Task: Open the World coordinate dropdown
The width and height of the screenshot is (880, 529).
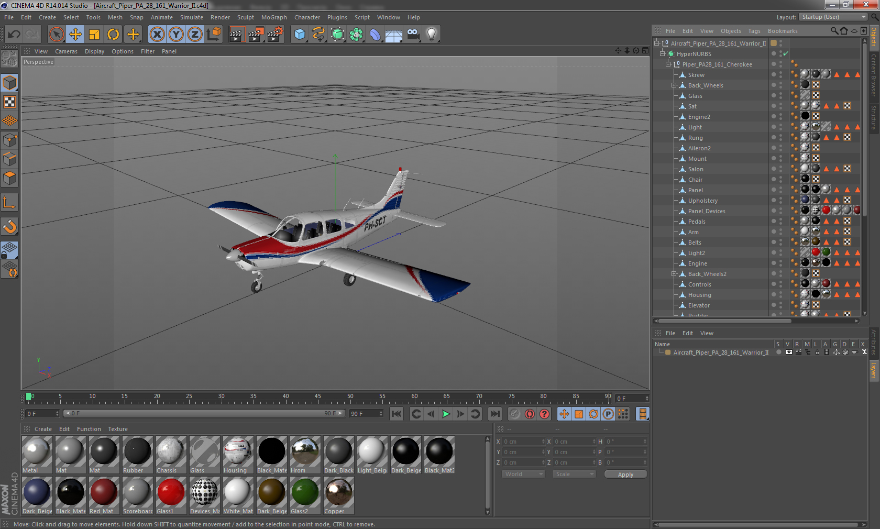Action: pos(523,474)
